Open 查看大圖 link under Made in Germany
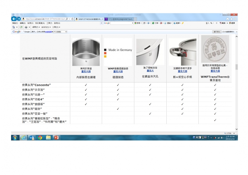248x175 pixels. click(x=118, y=72)
